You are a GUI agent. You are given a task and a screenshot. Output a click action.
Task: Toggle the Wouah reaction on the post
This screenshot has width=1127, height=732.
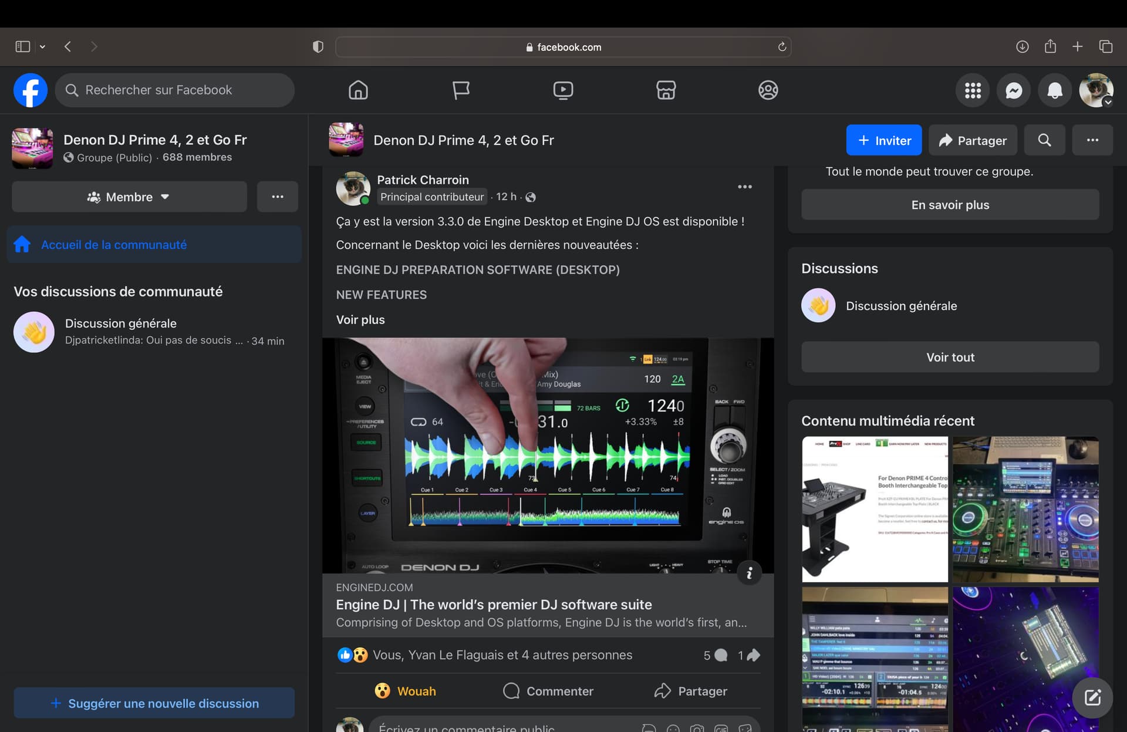pos(406,691)
